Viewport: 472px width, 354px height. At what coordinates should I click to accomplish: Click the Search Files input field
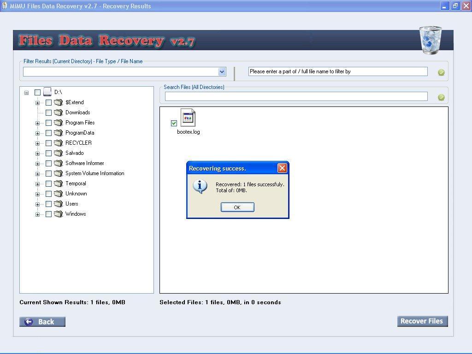point(296,96)
